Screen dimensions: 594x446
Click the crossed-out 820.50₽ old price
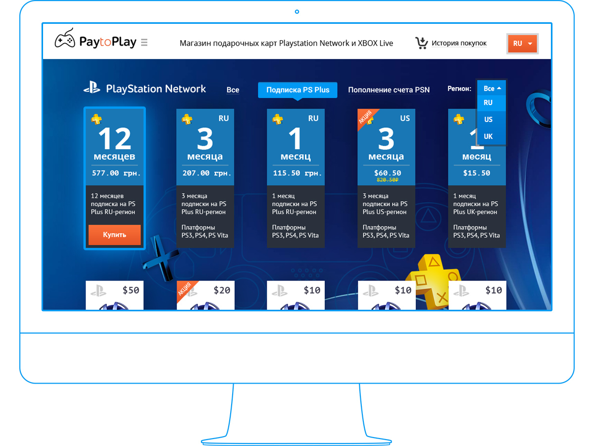[388, 180]
